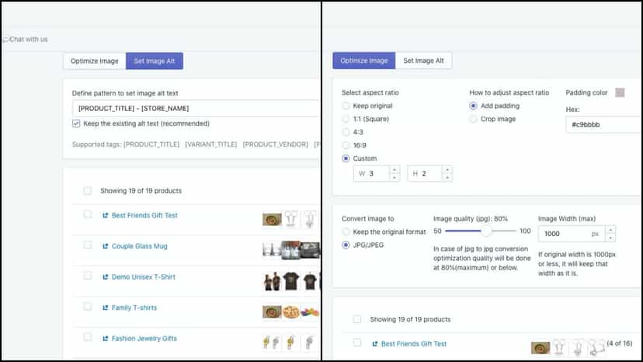
Task: Choose Add padding adjustment option
Action: click(x=473, y=106)
